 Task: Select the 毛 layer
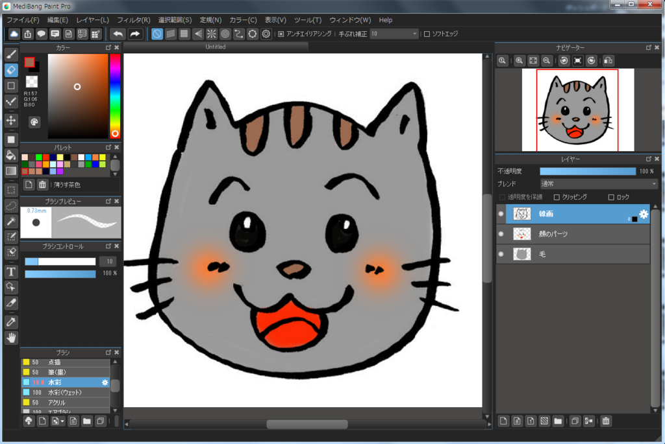(x=573, y=254)
